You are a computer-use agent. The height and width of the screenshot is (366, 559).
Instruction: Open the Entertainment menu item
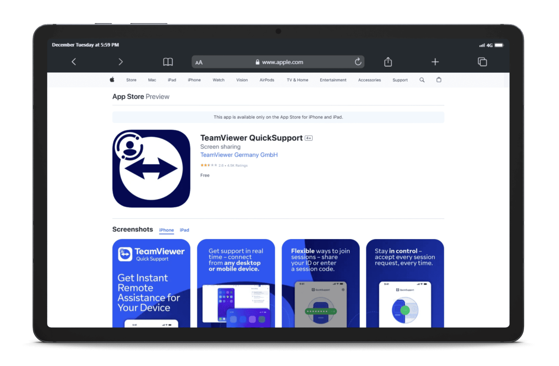click(x=333, y=80)
